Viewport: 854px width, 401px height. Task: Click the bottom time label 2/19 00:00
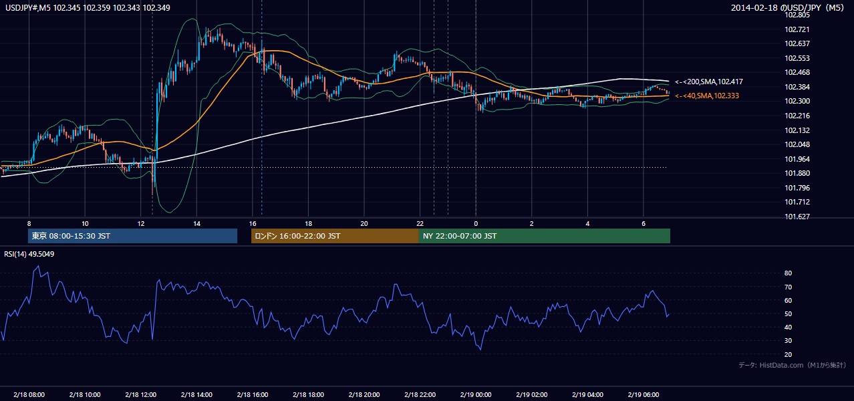click(476, 394)
